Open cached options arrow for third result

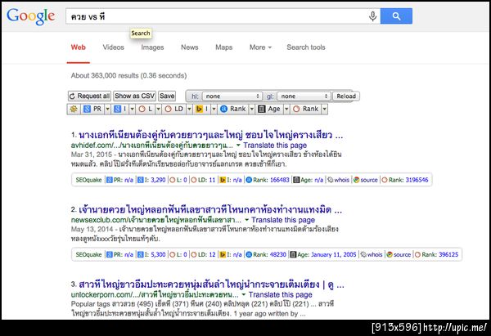(244, 294)
